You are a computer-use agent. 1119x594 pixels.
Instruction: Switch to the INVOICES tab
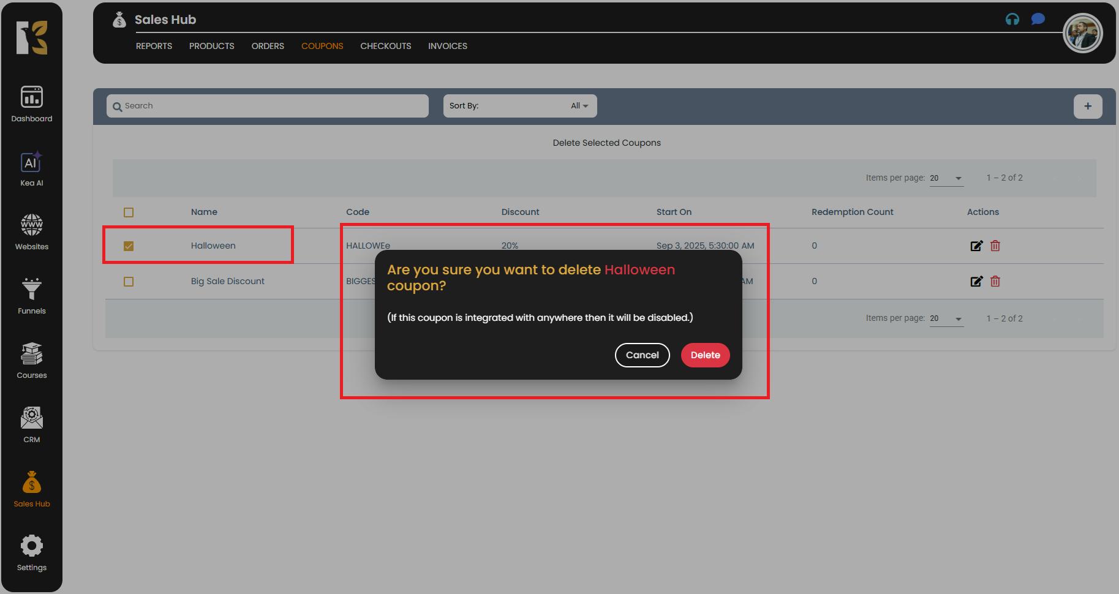[x=447, y=46]
